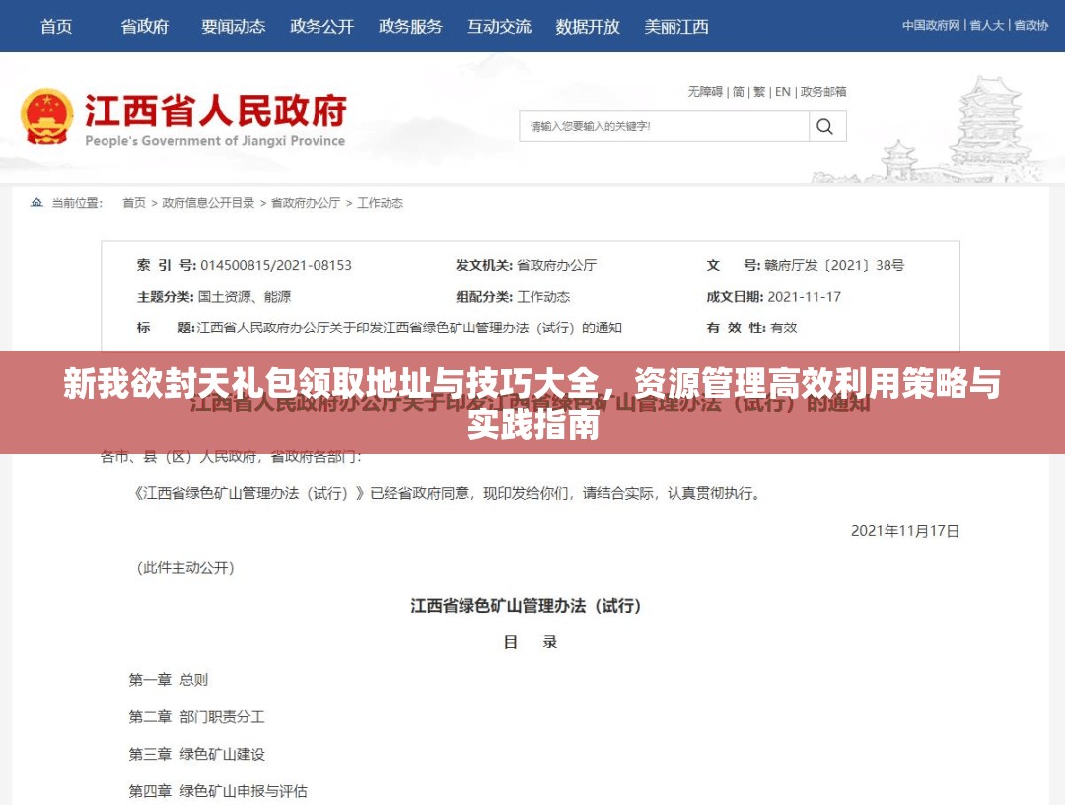Select the 标题 row document title text

(409, 329)
